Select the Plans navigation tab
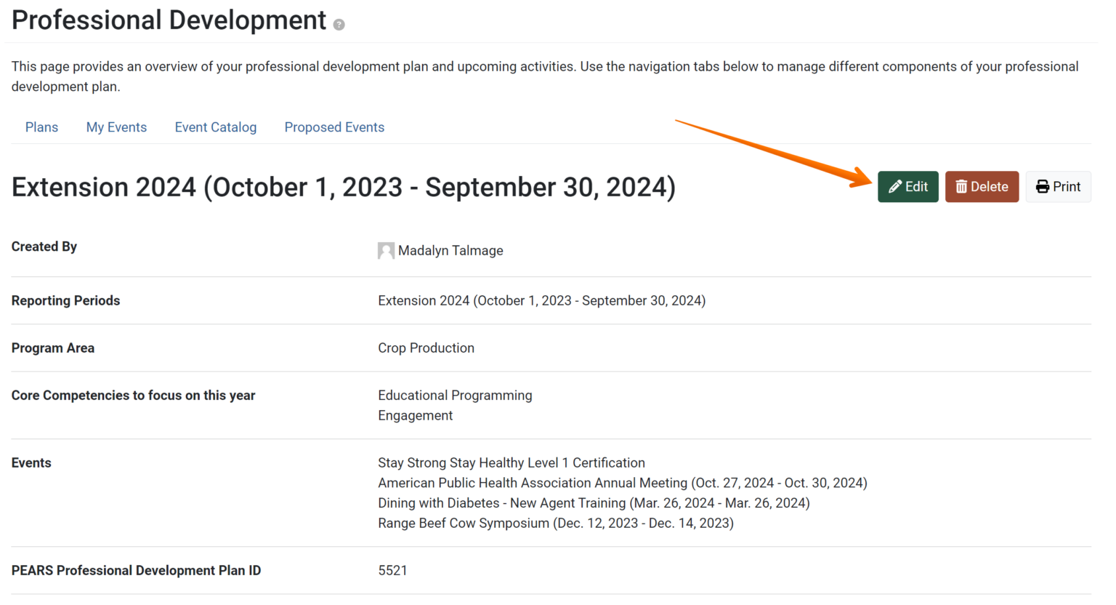 (41, 127)
